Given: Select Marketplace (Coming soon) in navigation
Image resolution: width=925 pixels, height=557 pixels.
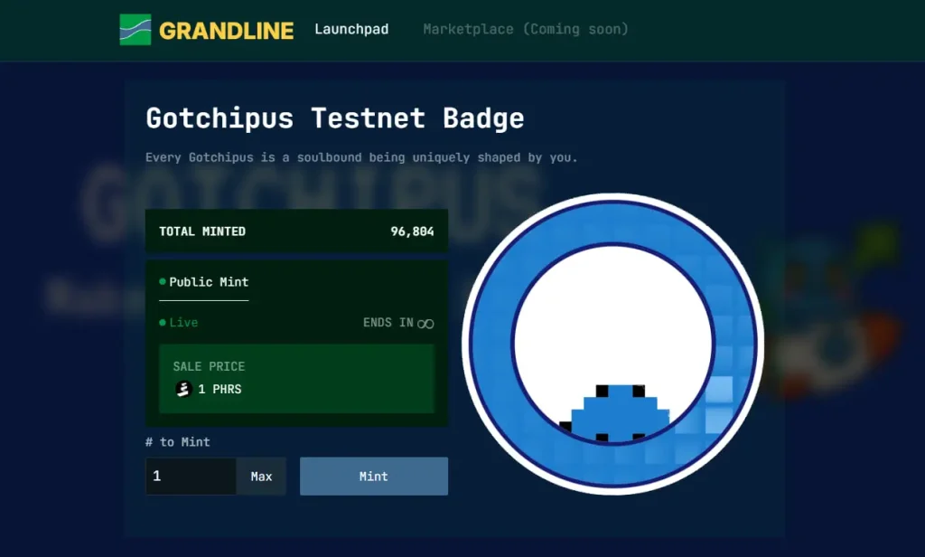Looking at the screenshot, I should [x=526, y=29].
